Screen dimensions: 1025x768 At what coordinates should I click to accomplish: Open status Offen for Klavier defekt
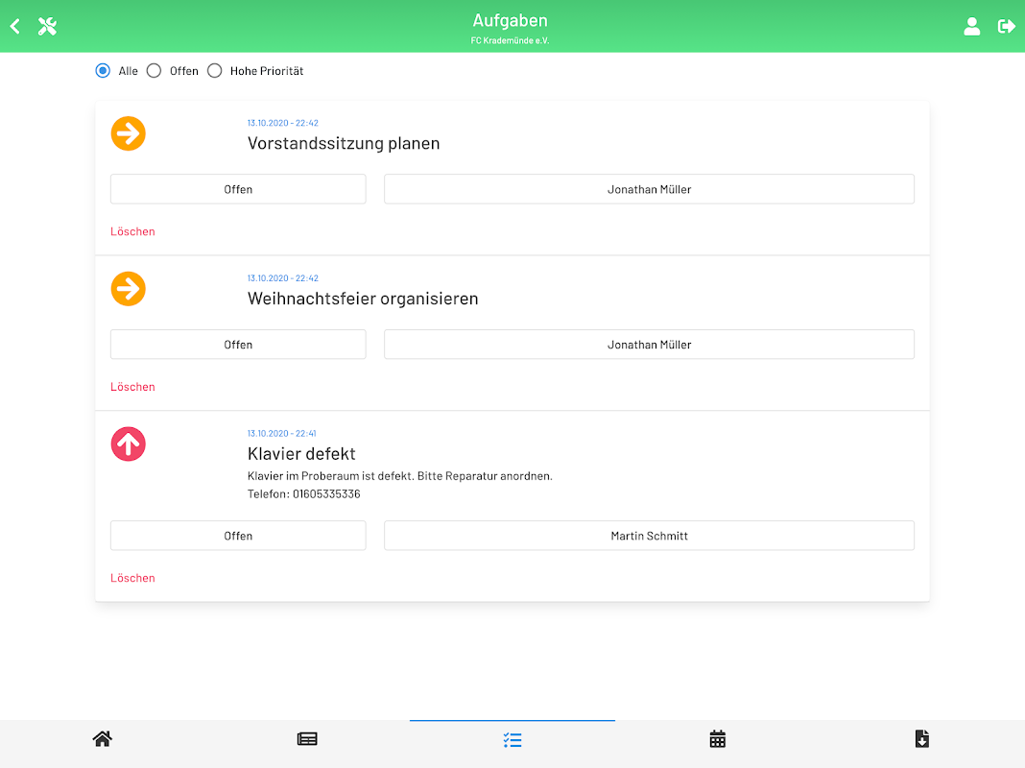click(238, 536)
